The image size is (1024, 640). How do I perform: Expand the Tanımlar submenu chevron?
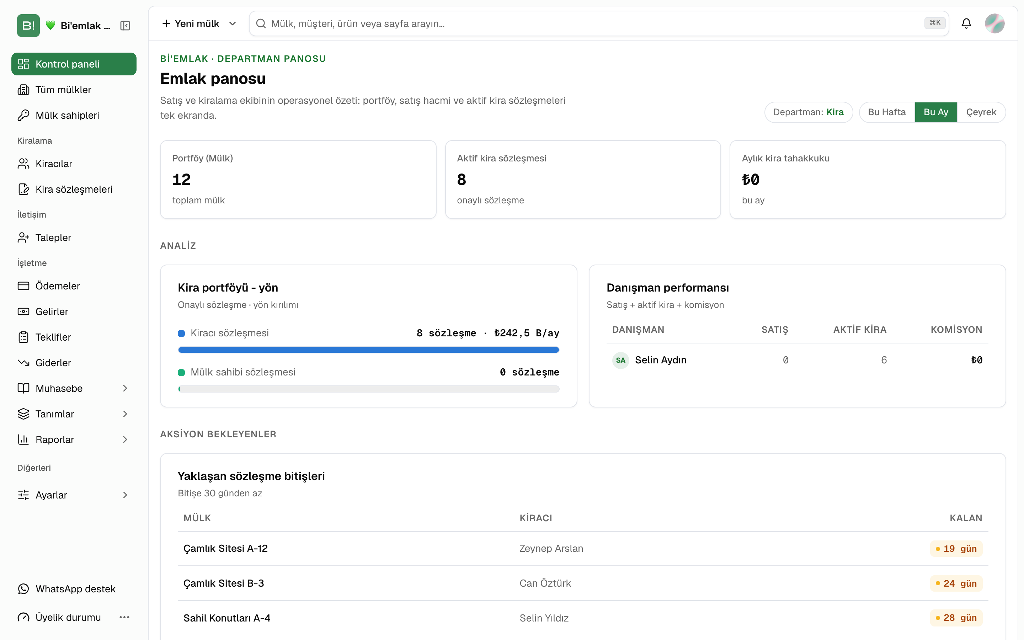125,414
